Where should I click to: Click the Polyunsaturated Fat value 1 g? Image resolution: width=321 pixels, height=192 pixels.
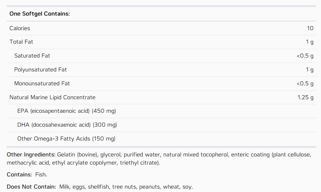(309, 70)
